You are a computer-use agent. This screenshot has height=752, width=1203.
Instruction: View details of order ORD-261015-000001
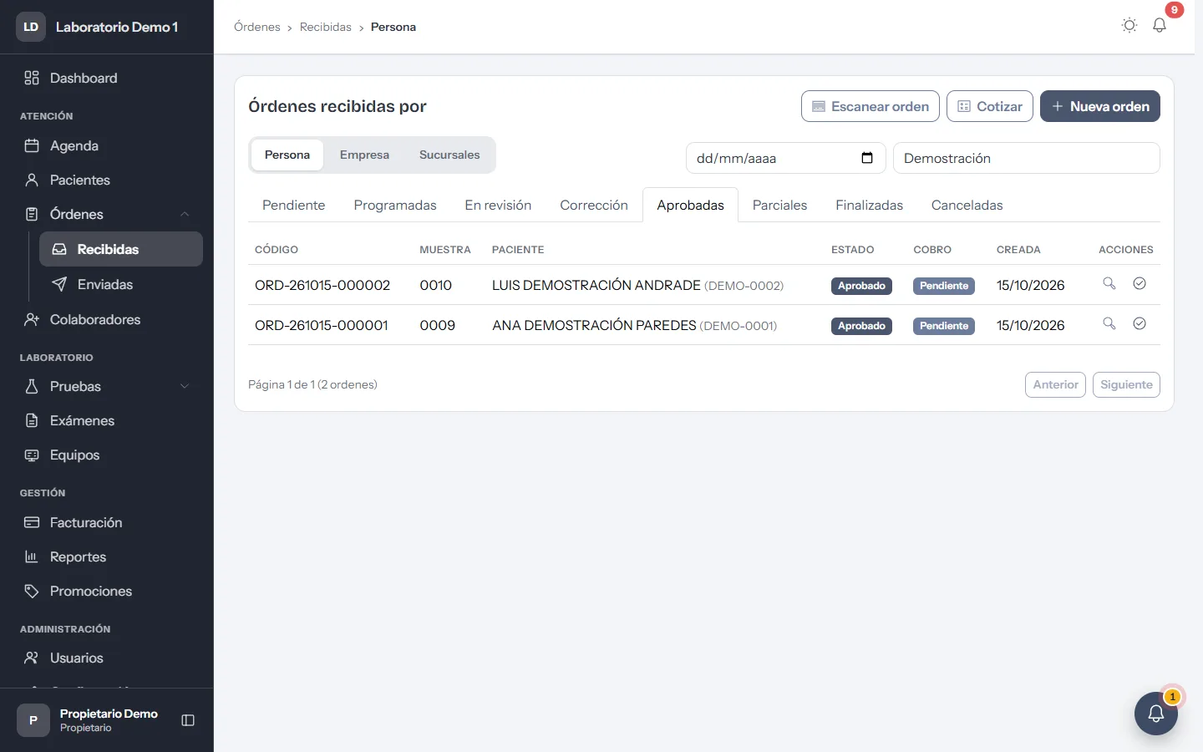(1109, 323)
